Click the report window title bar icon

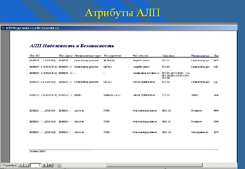3,28
